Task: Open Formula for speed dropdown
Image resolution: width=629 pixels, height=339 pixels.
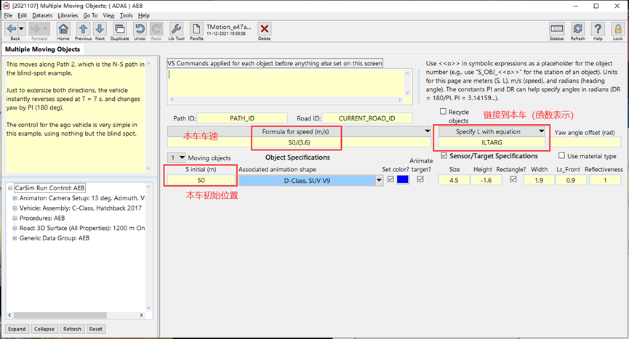Action: coord(428,131)
